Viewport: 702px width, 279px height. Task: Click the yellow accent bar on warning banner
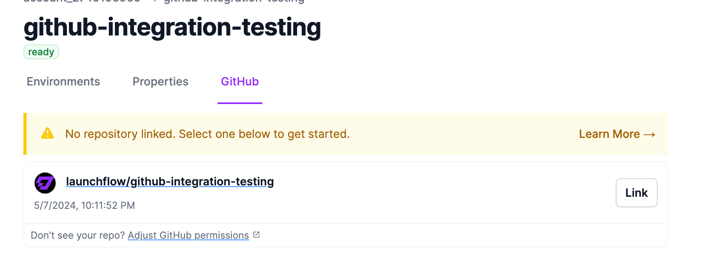coord(25,134)
